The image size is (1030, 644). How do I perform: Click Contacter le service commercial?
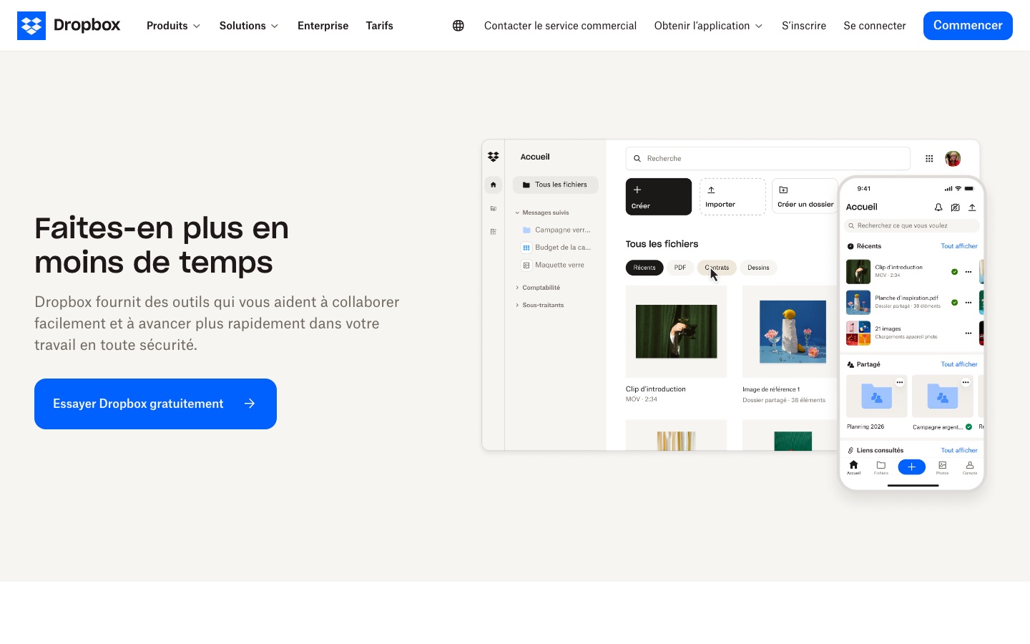pyautogui.click(x=560, y=26)
